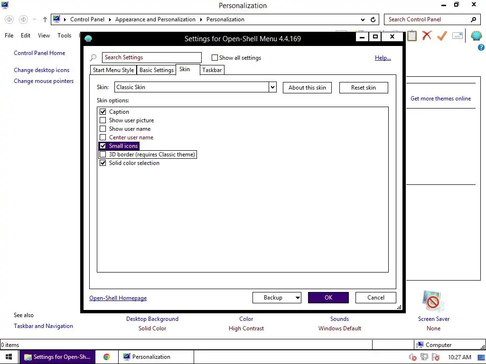Click Personalization window title bar icon
486x364 pixels.
coord(5,5)
